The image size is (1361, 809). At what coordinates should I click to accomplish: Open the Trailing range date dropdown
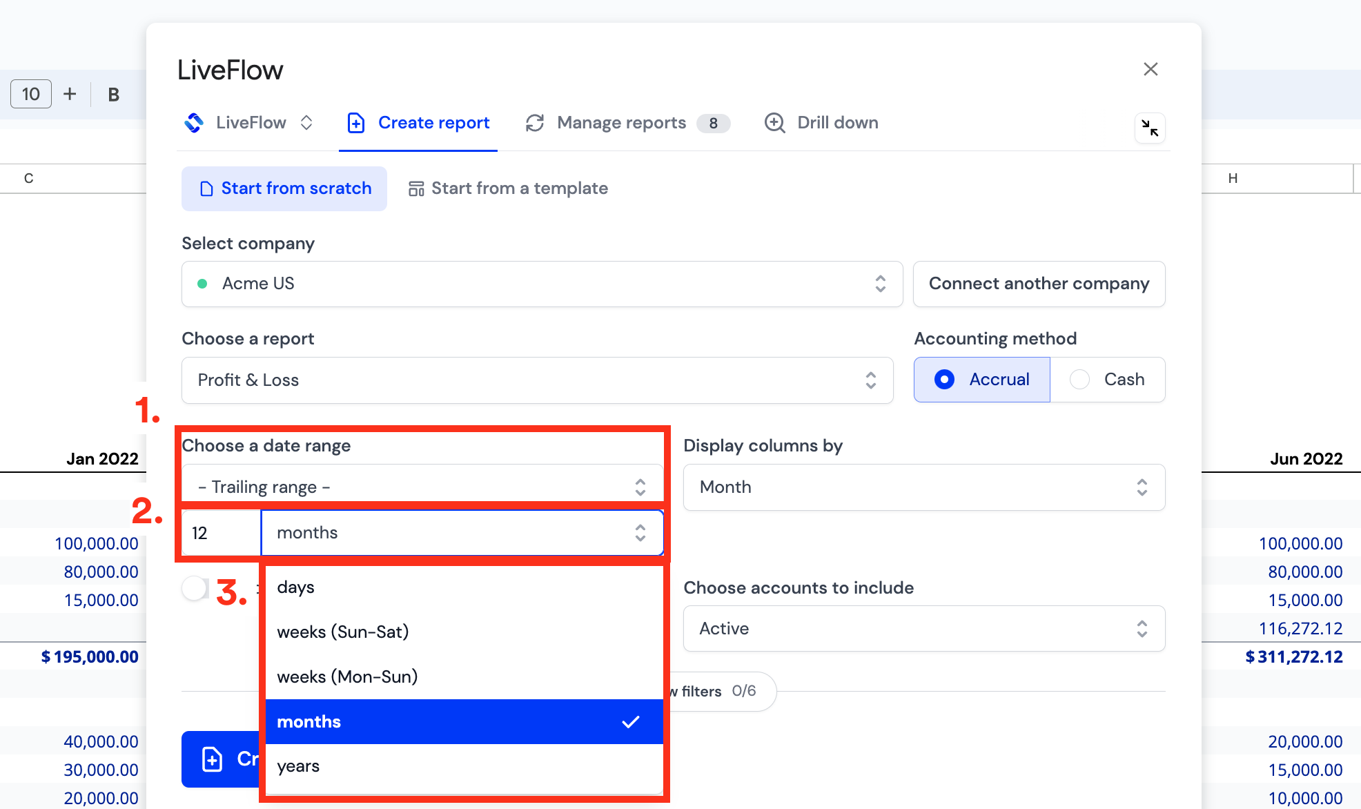422,487
